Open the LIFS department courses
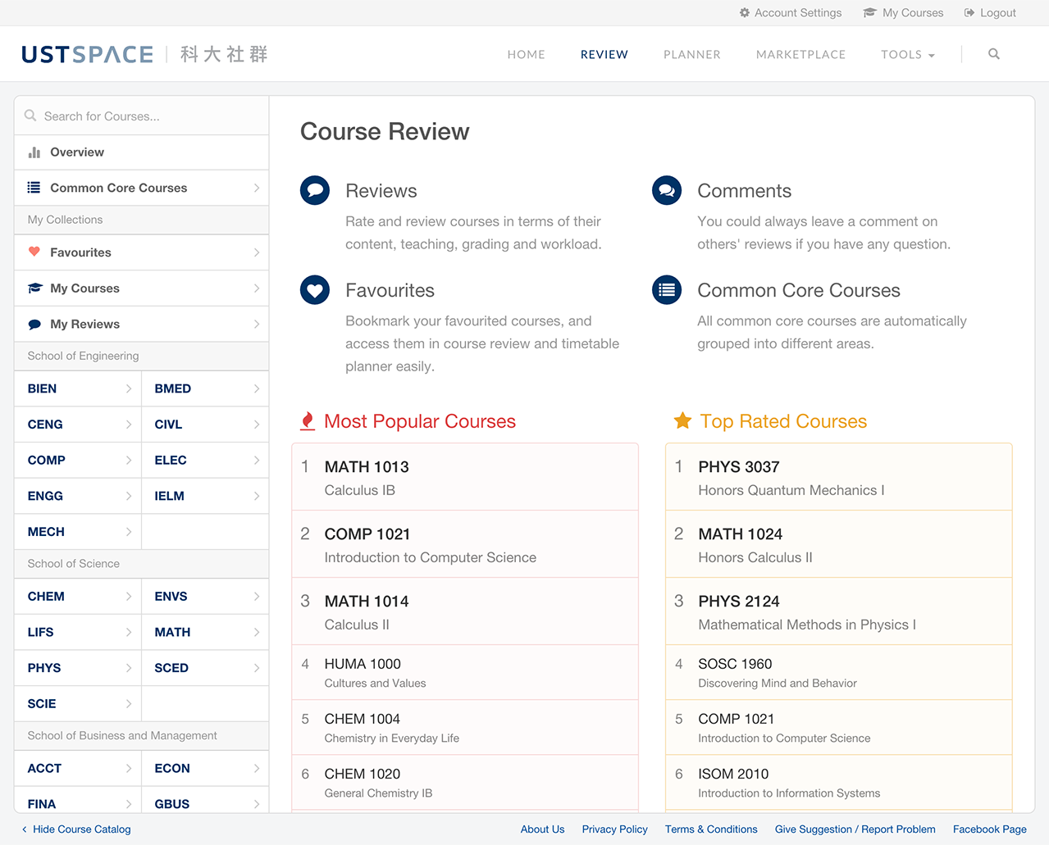The image size is (1049, 845). (x=78, y=632)
